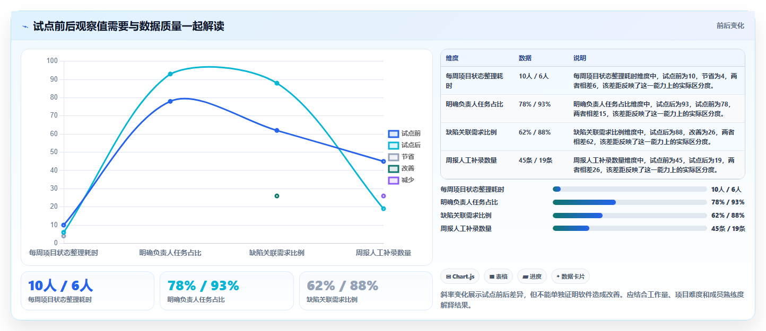Click the 45条 / 19条 value beside the progress bar
Viewport: 766px width, 331px height.
[728, 229]
